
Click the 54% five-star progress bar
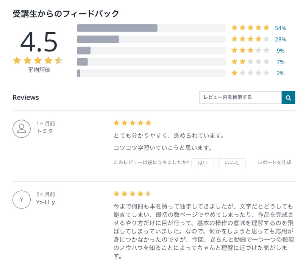pos(151,28)
